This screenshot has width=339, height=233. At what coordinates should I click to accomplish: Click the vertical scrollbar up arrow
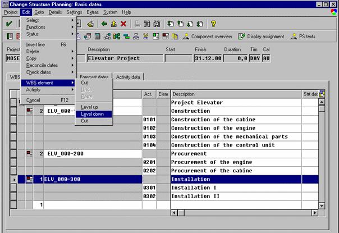(x=322, y=102)
